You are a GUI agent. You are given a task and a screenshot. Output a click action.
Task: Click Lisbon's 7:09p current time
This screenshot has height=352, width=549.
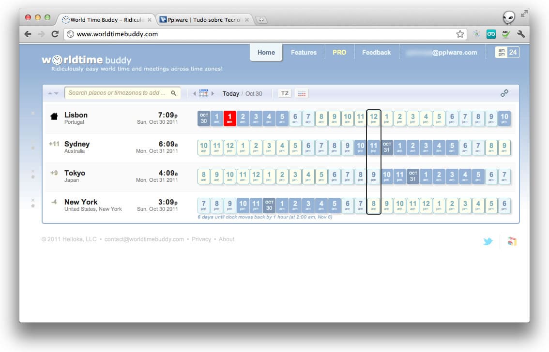tap(168, 115)
